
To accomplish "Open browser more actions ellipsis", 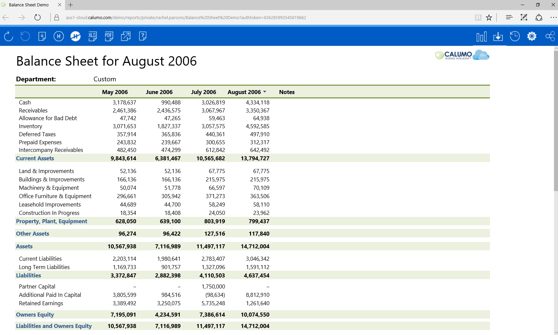I will click(x=553, y=17).
